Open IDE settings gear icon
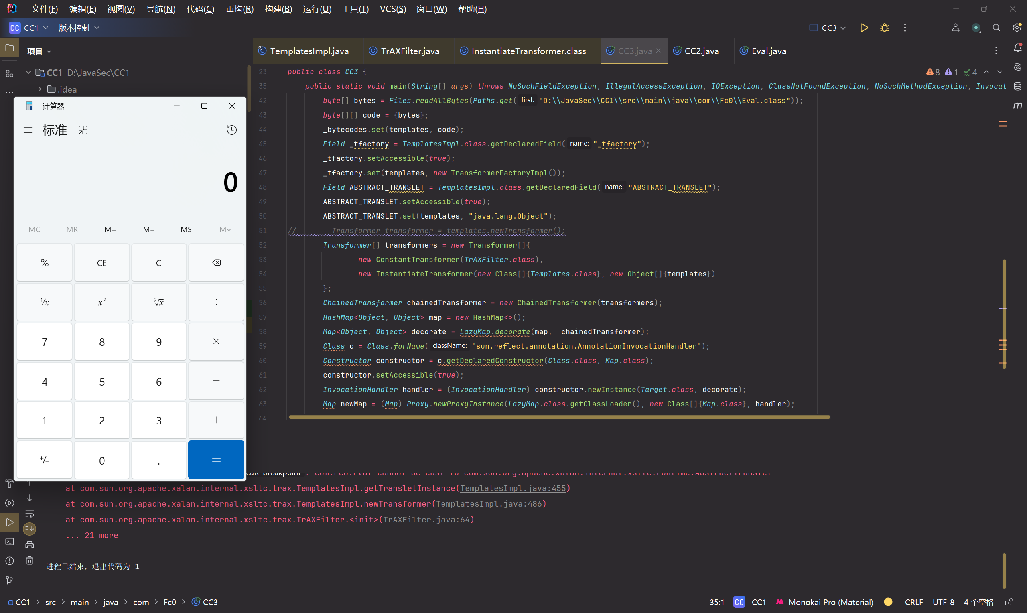 pos(1017,28)
